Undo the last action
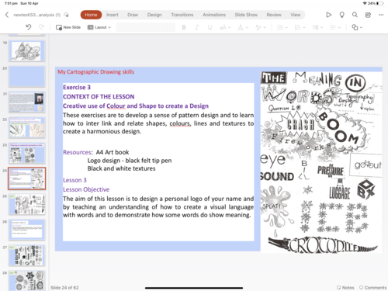The width and height of the screenshot is (388, 291). point(29,27)
